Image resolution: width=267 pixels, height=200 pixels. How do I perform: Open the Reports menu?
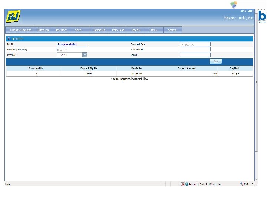click(135, 30)
